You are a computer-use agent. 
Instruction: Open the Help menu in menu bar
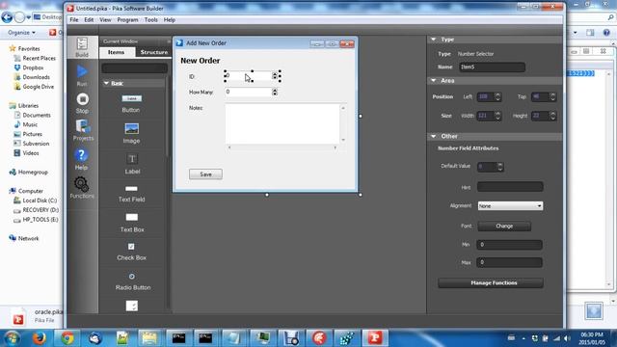tap(170, 19)
